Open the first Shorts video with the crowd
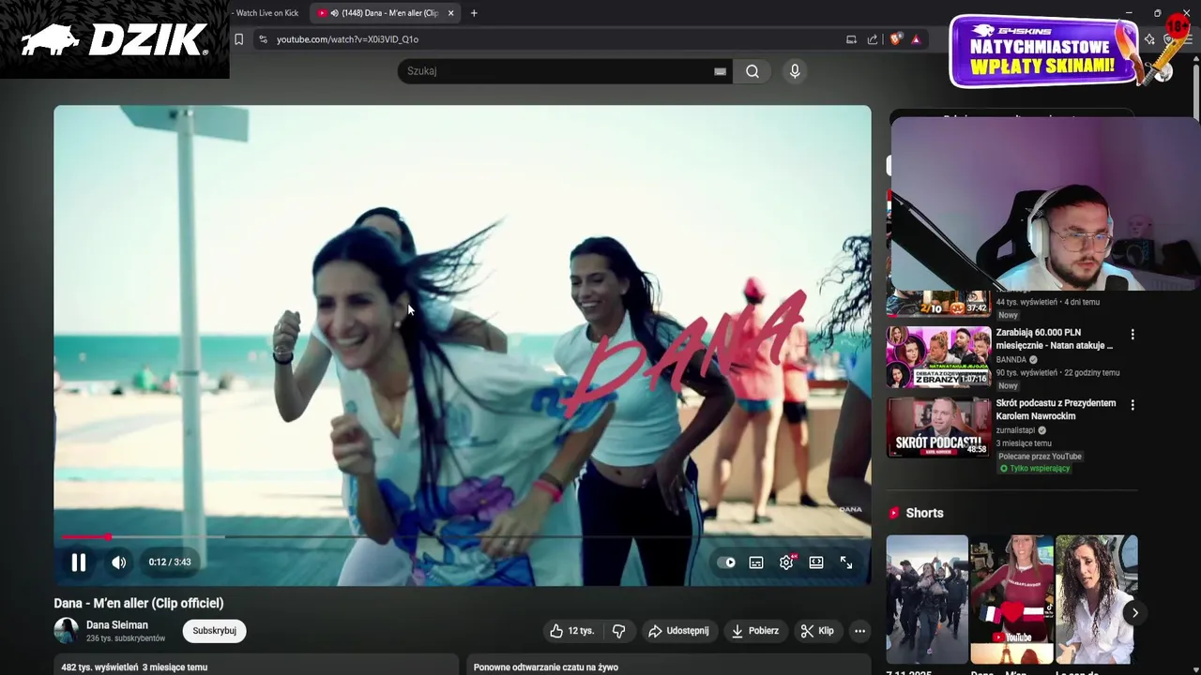The image size is (1201, 675). coord(927,599)
